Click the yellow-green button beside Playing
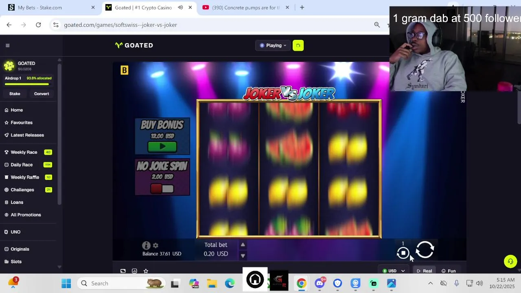521x293 pixels. [298, 45]
